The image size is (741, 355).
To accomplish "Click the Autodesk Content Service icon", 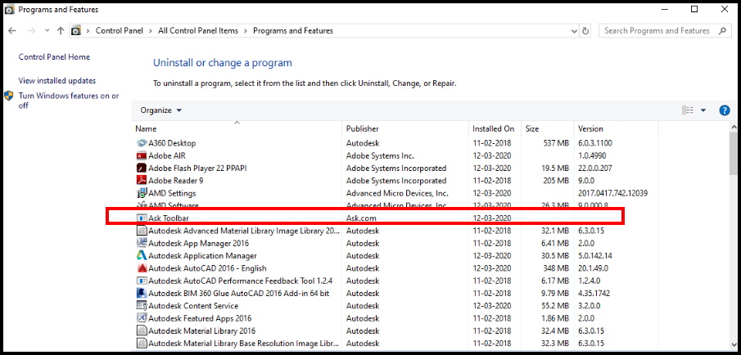I will click(x=142, y=305).
